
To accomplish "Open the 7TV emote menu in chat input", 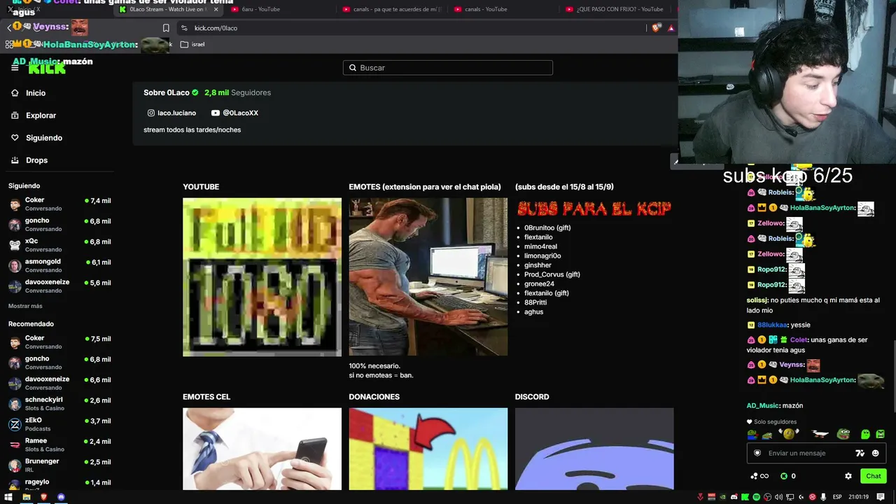I will pos(860,453).
